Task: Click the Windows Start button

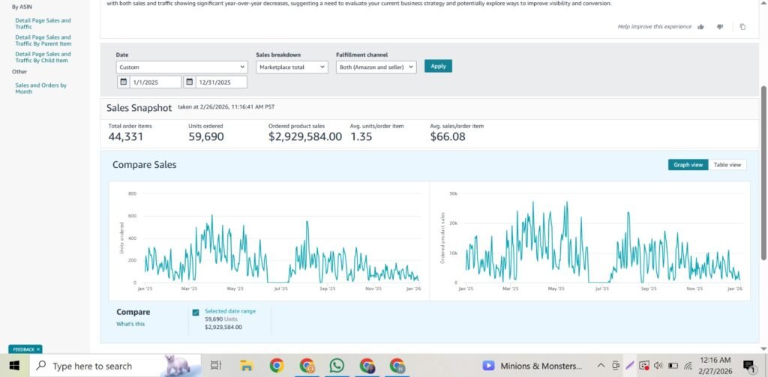Action: click(14, 365)
